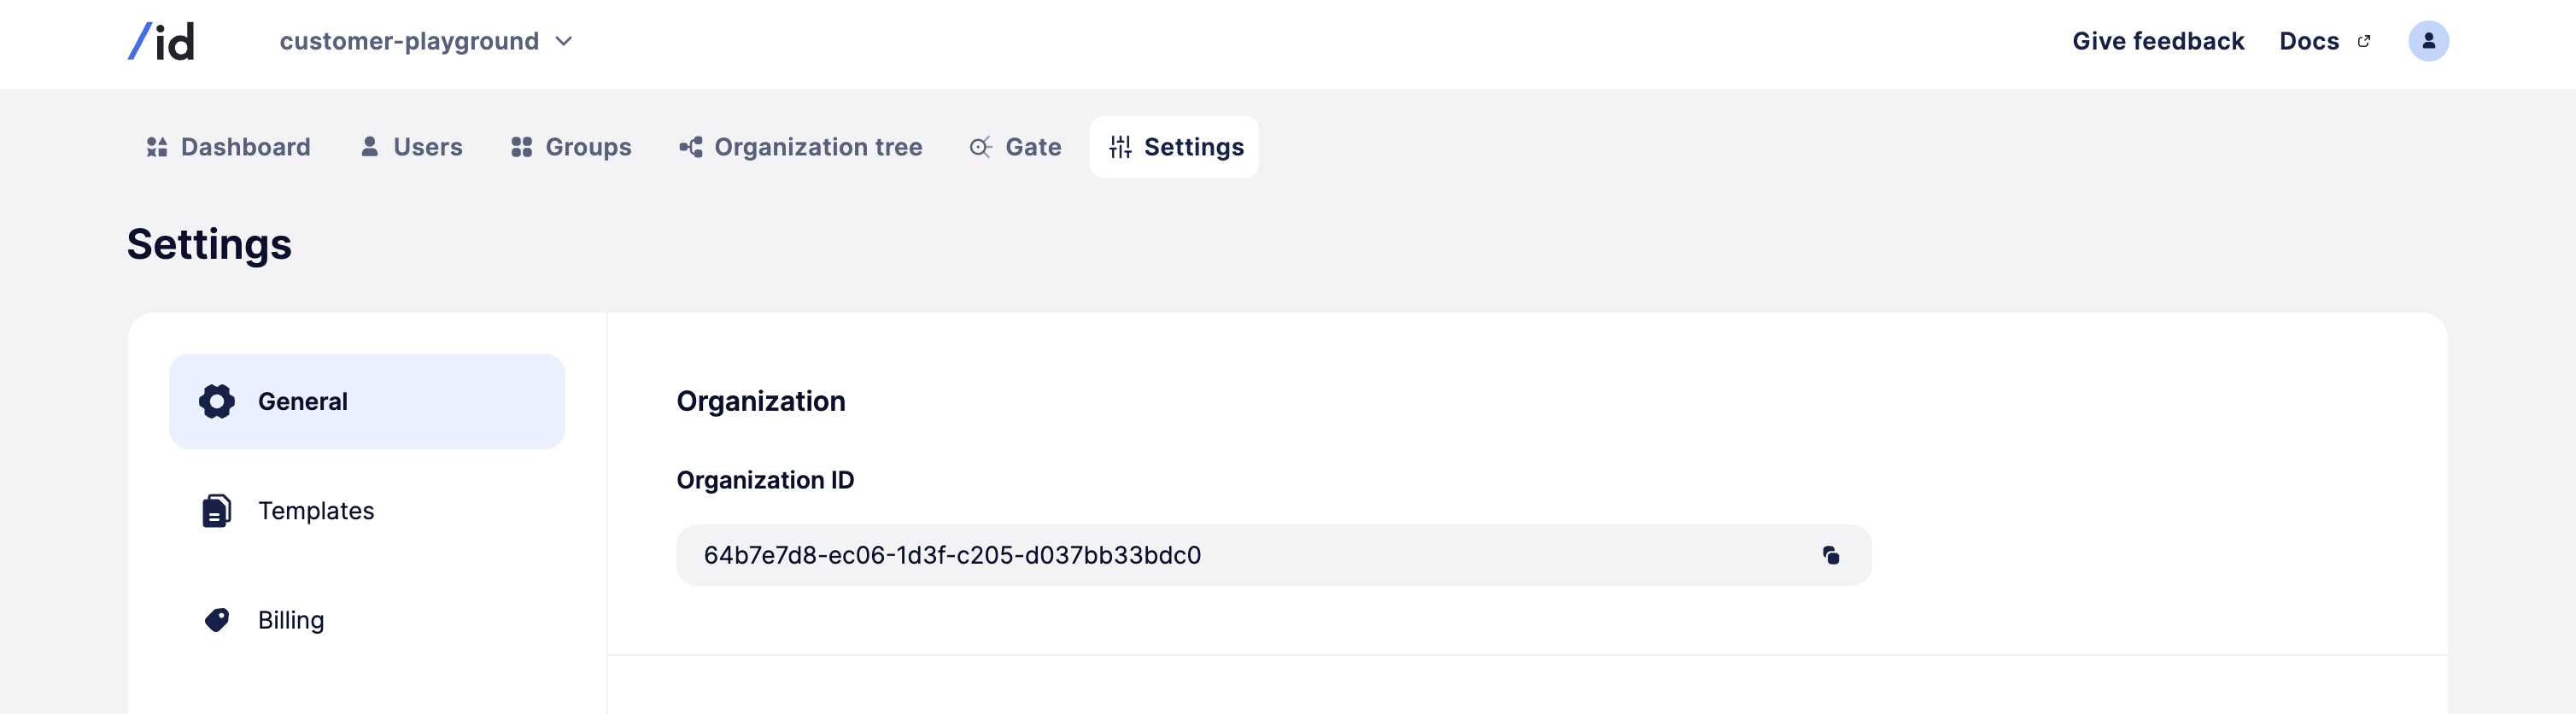
Task: Open the user avatar menu
Action: pos(2427,41)
